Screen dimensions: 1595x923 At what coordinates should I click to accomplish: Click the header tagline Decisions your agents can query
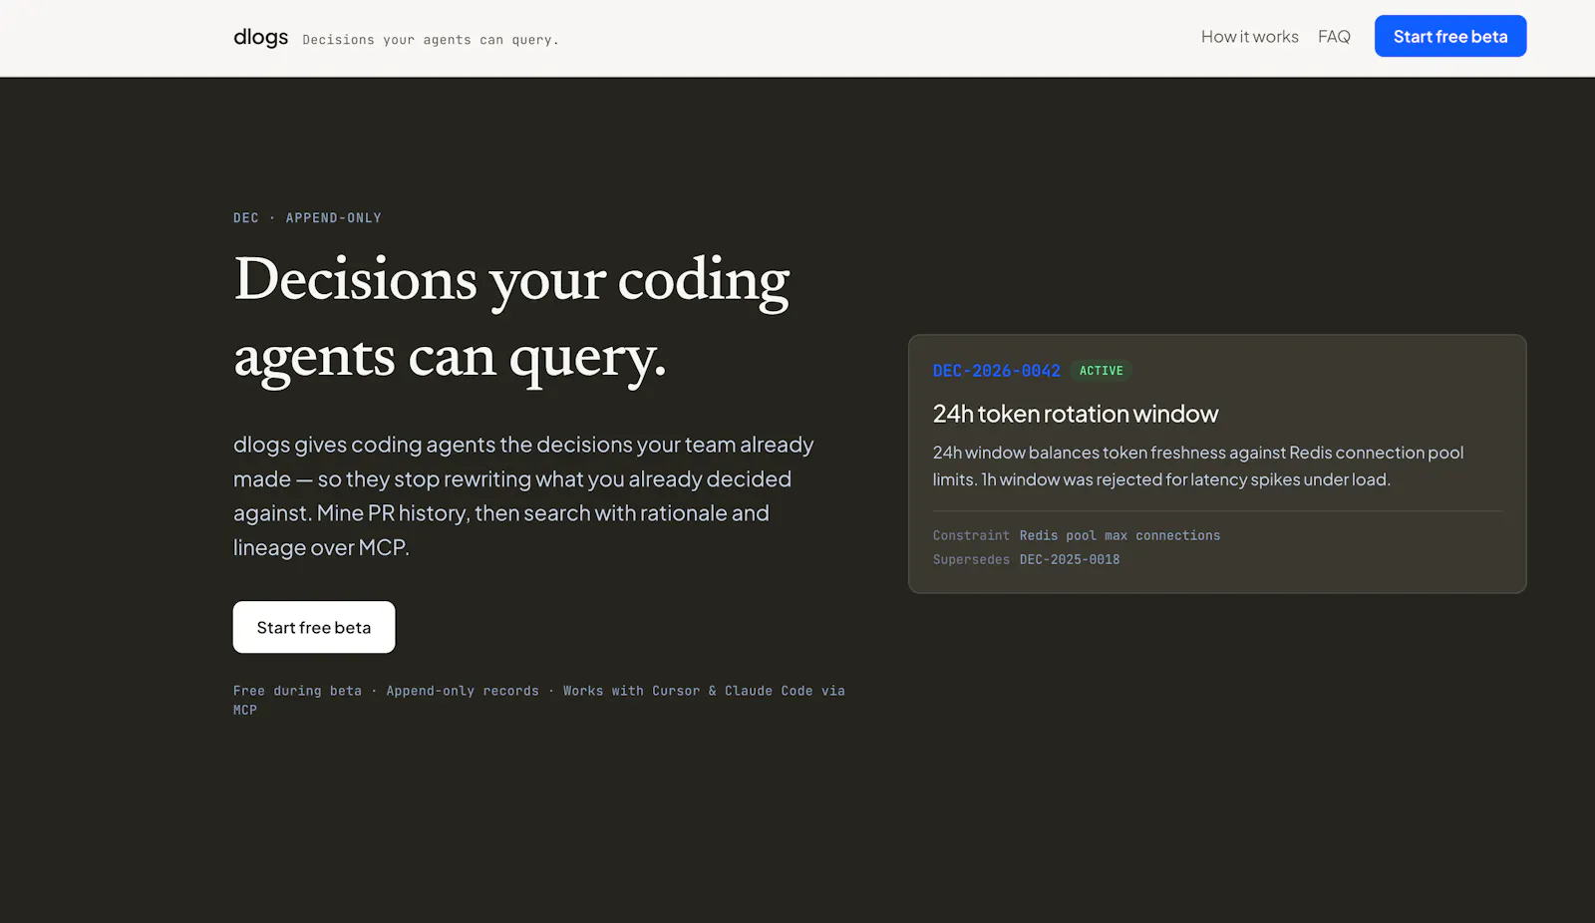point(431,40)
